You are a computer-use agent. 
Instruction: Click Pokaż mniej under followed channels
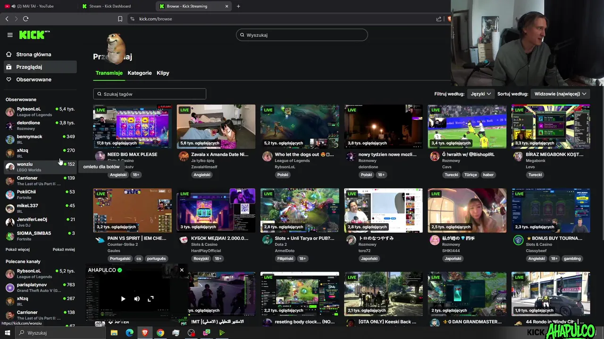pyautogui.click(x=64, y=250)
